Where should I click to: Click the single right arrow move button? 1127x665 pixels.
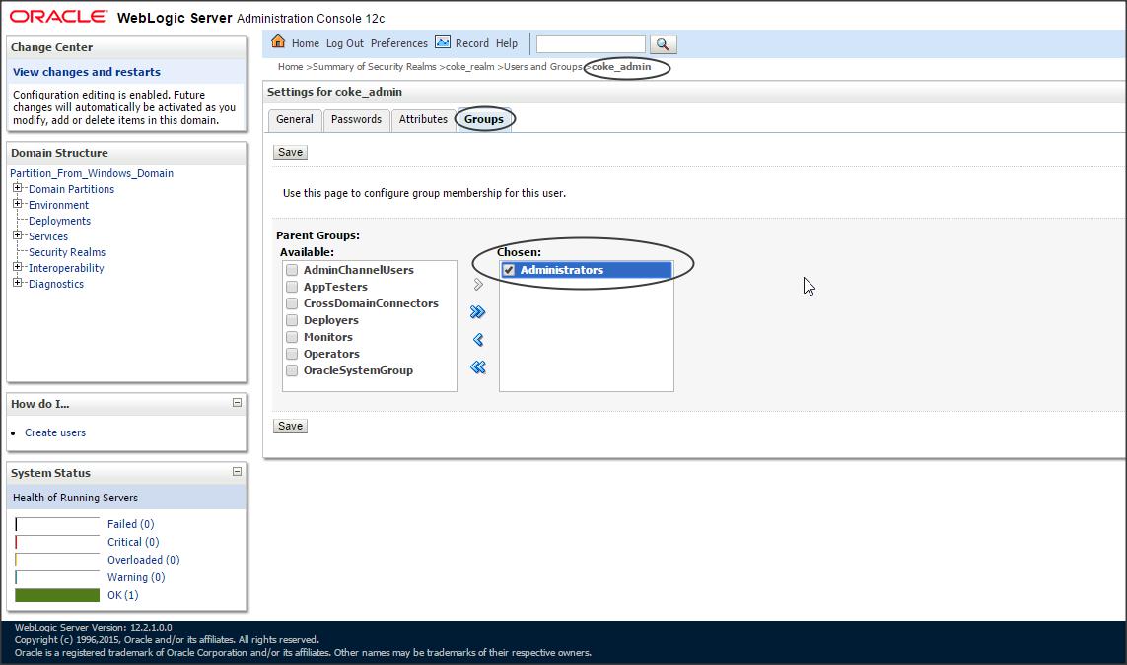tap(478, 285)
